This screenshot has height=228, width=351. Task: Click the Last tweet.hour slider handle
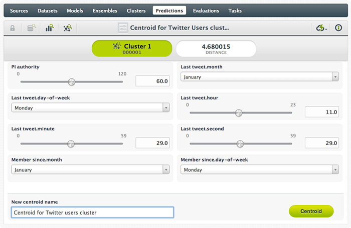239,112
